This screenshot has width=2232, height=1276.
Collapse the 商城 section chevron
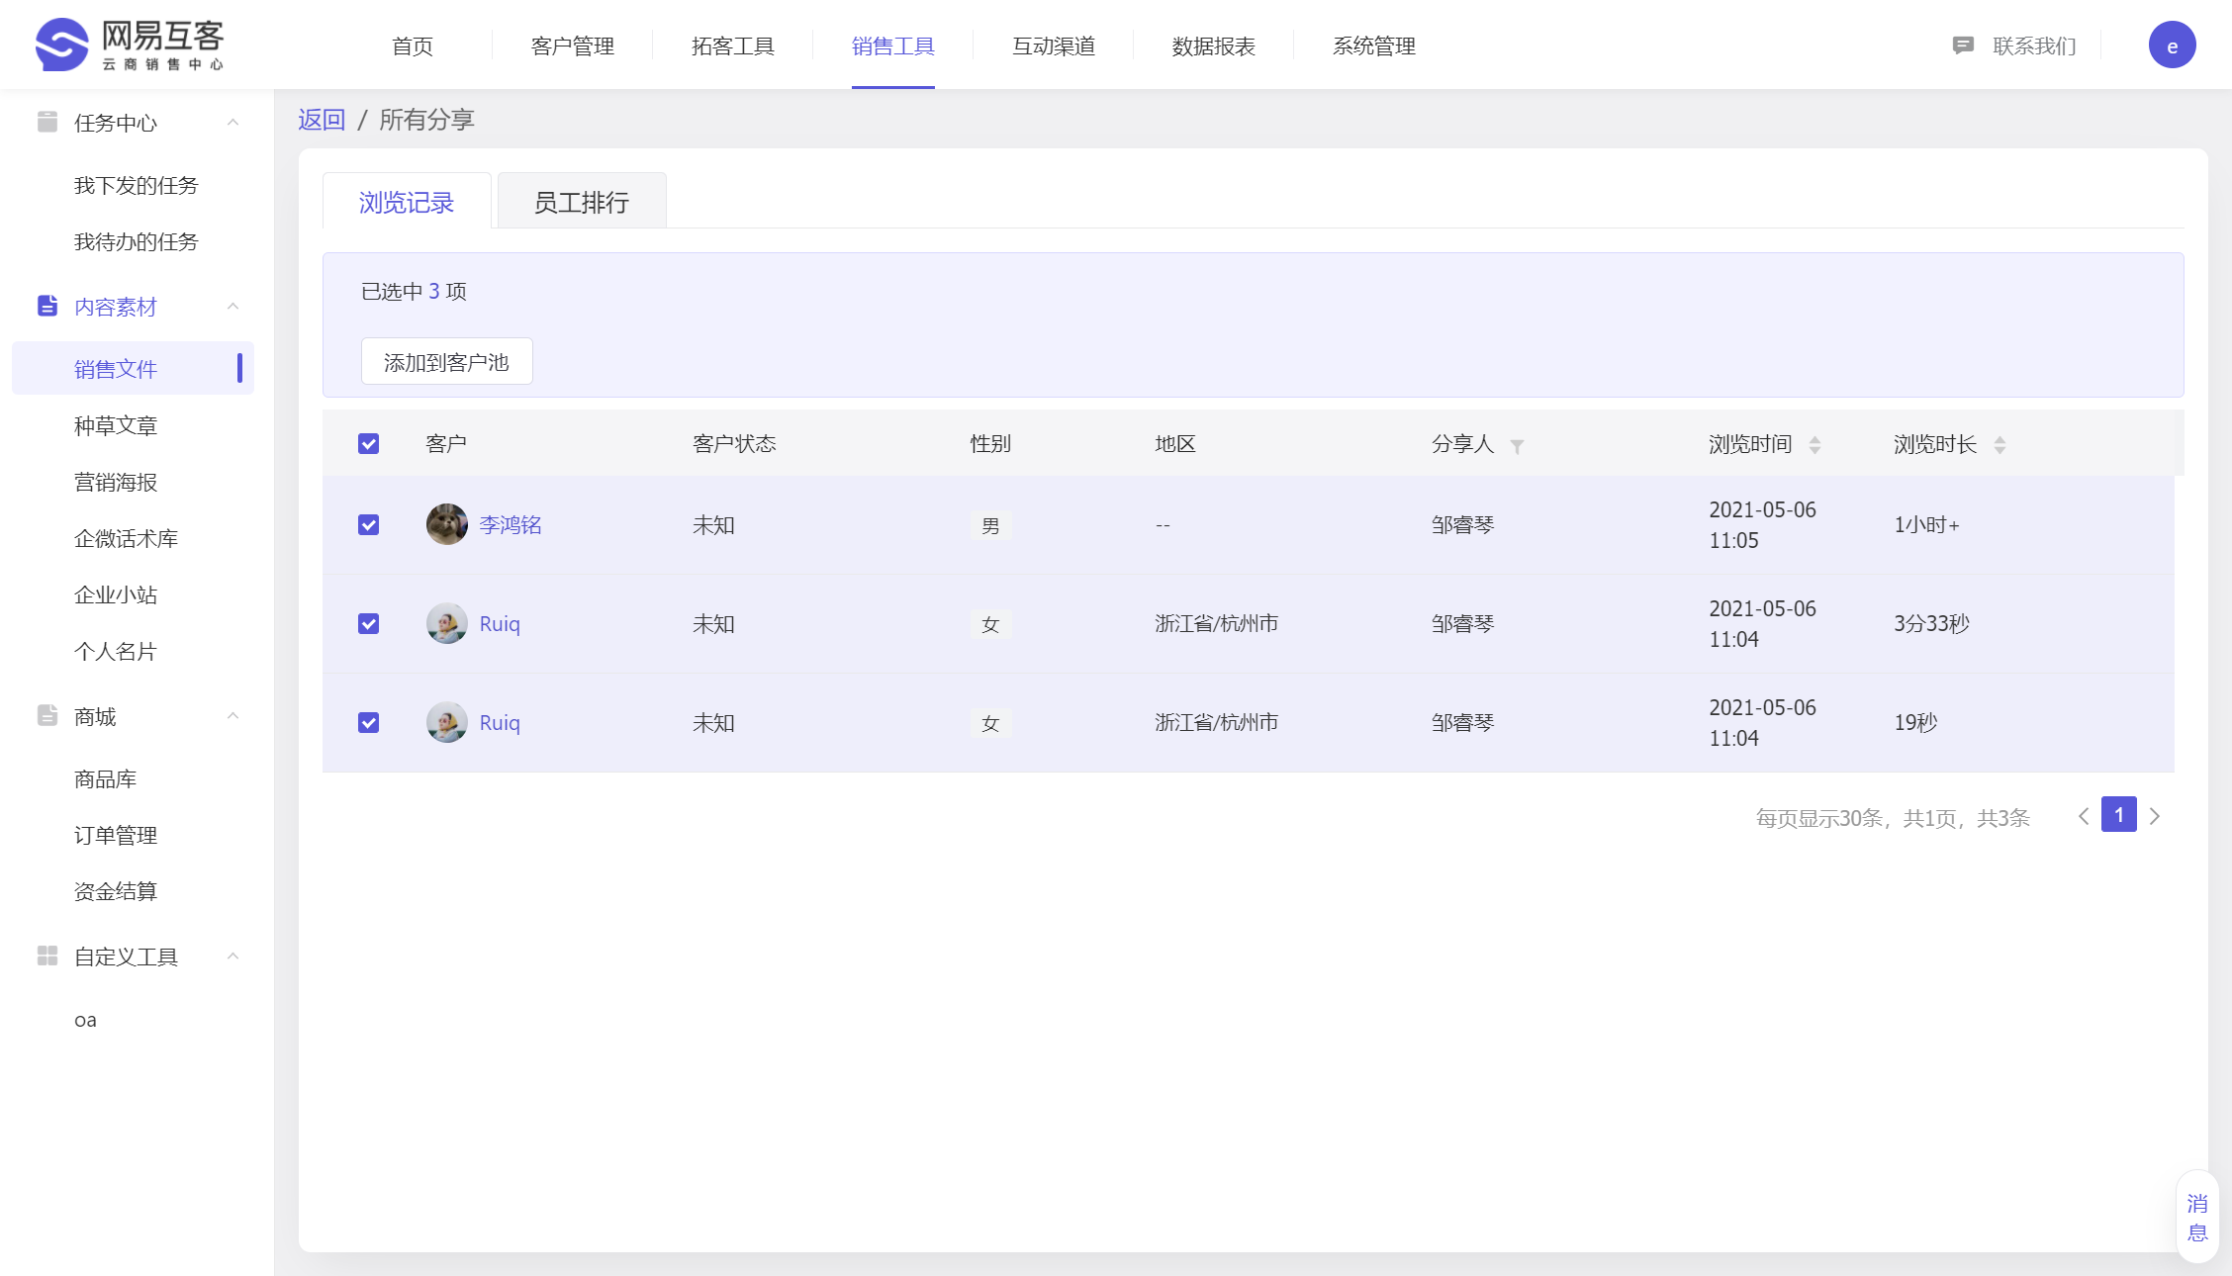click(233, 715)
